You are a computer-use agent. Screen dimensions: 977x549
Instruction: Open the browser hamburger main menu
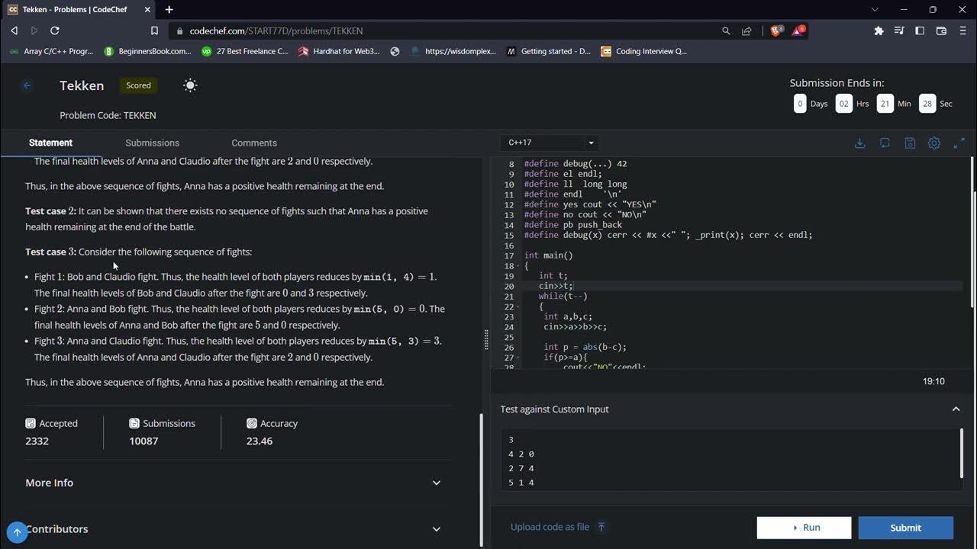[x=962, y=30]
